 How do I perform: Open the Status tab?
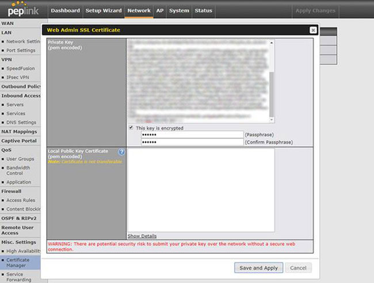tap(203, 10)
